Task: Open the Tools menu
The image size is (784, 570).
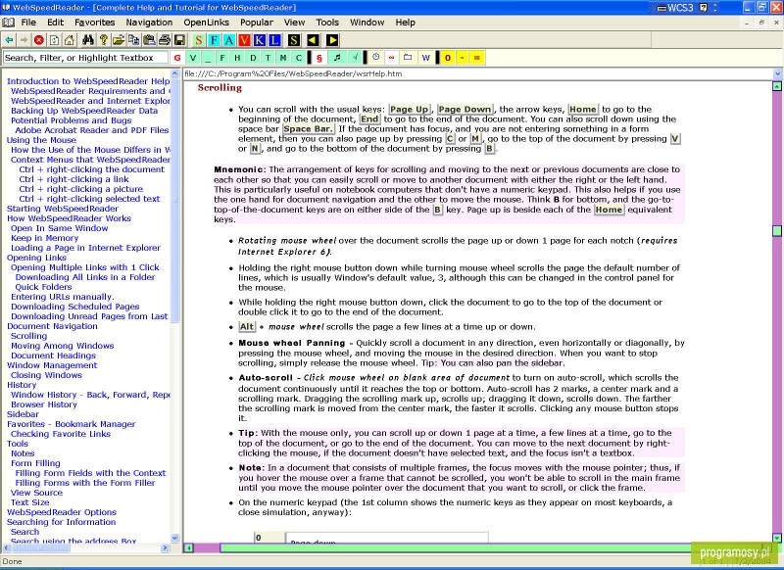Action: point(327,23)
